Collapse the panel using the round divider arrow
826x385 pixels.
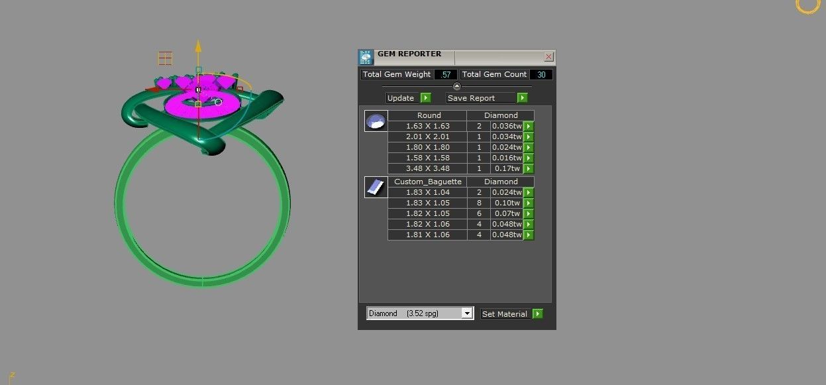click(x=456, y=86)
